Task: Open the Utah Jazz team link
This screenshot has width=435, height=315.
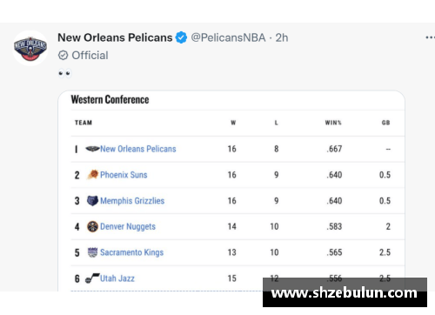Action: pos(117,278)
